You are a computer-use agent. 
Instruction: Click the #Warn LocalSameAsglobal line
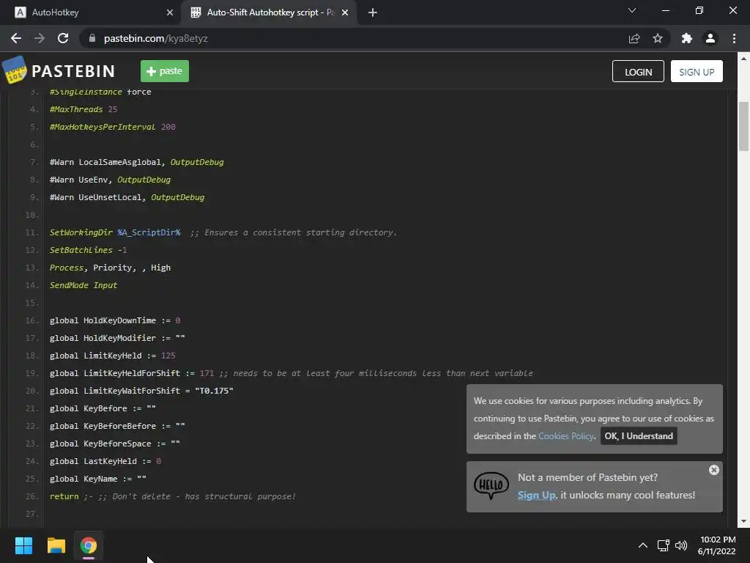pos(136,162)
